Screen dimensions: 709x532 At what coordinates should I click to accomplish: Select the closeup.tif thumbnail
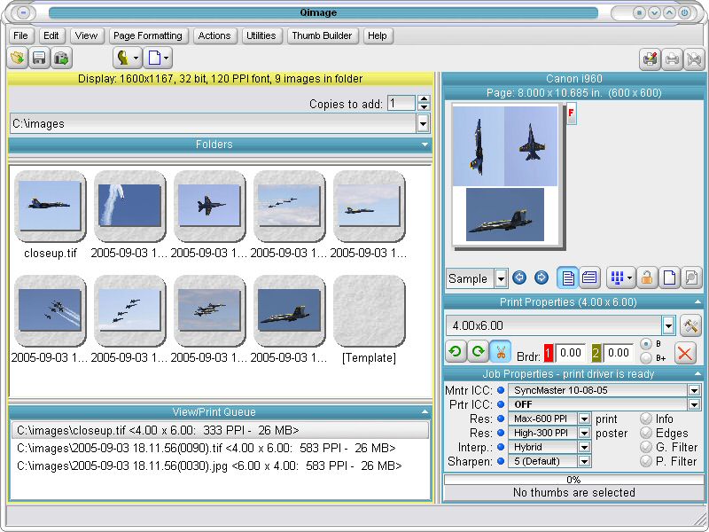coord(51,207)
